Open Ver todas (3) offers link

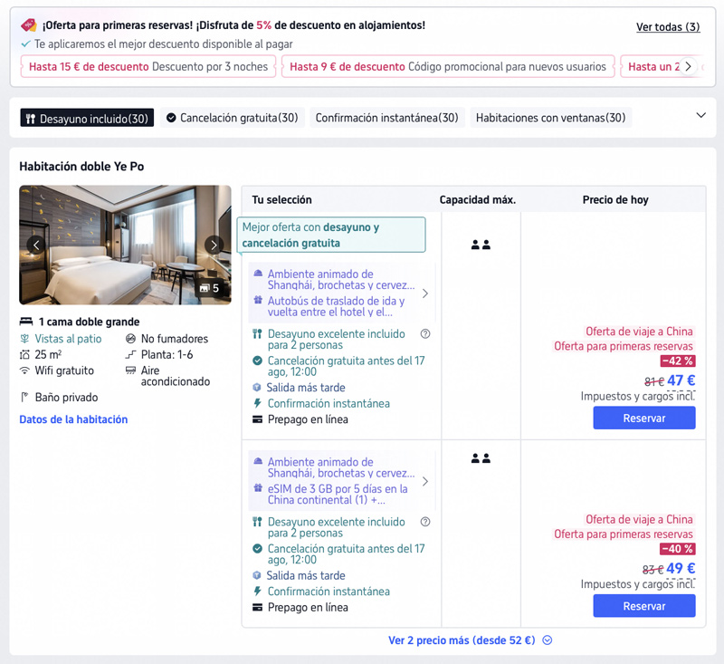[x=668, y=27]
